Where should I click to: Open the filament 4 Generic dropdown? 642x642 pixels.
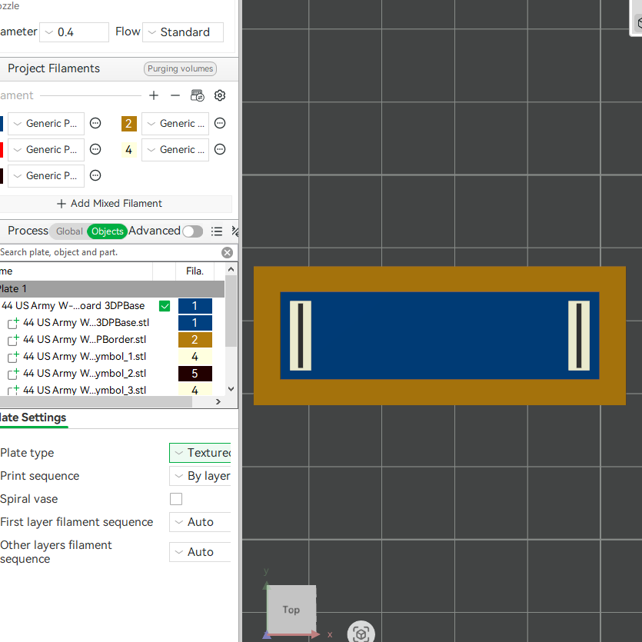pos(175,149)
